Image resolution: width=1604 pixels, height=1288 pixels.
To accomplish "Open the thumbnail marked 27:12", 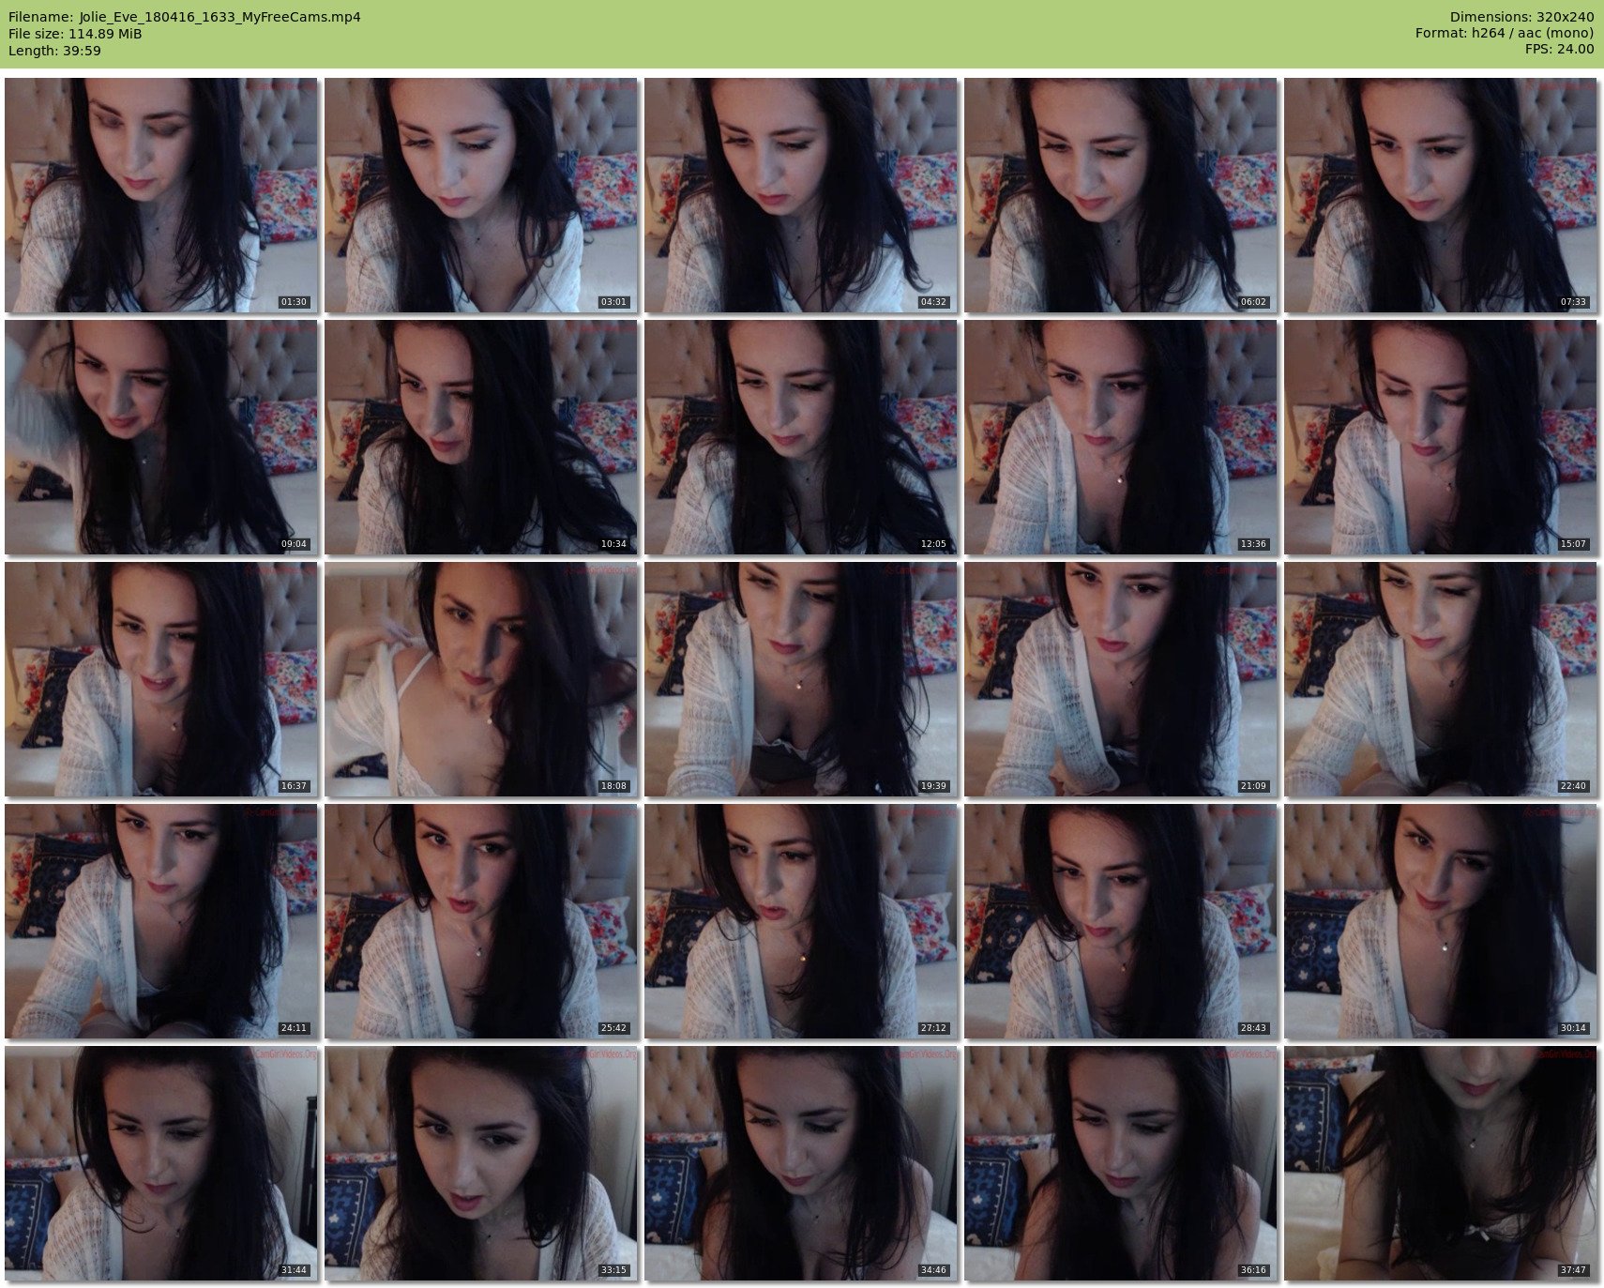I will (x=801, y=921).
